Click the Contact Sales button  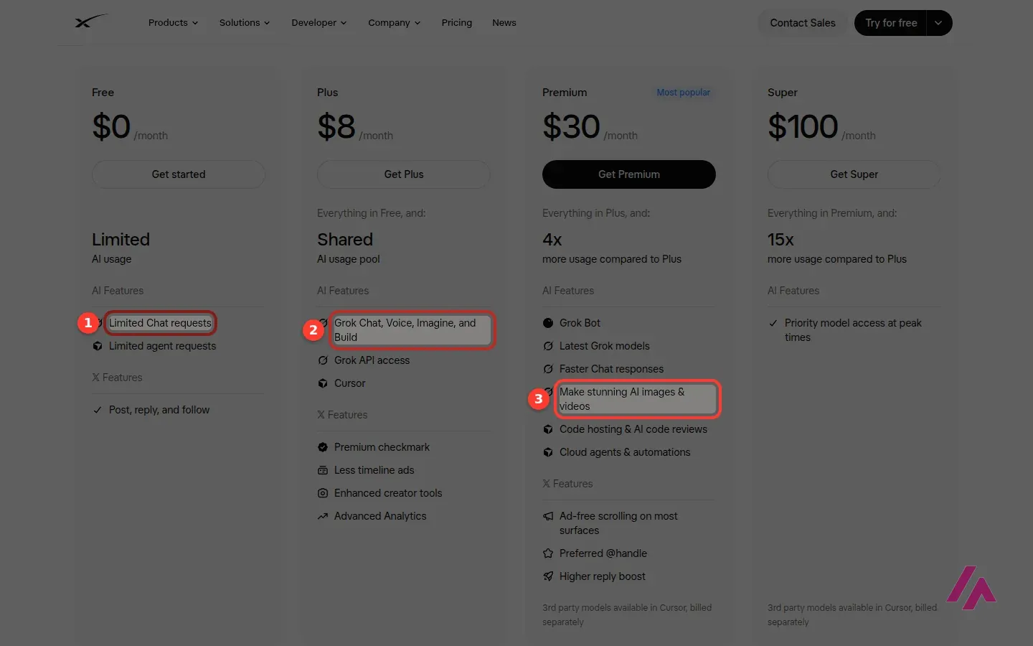803,23
